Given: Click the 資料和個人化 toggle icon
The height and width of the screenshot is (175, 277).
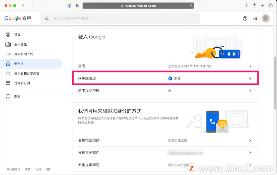Looking at the screenshot, I should click(x=8, y=54).
